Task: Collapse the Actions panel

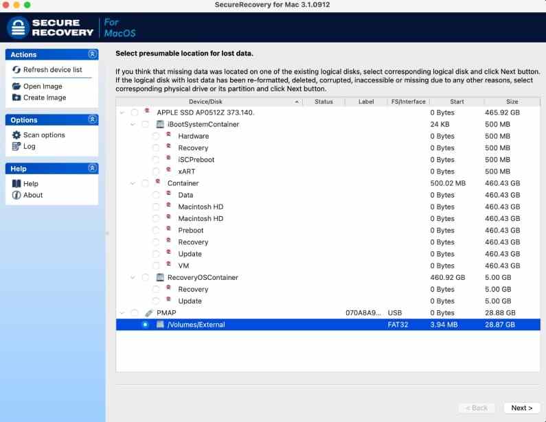Action: [92, 54]
